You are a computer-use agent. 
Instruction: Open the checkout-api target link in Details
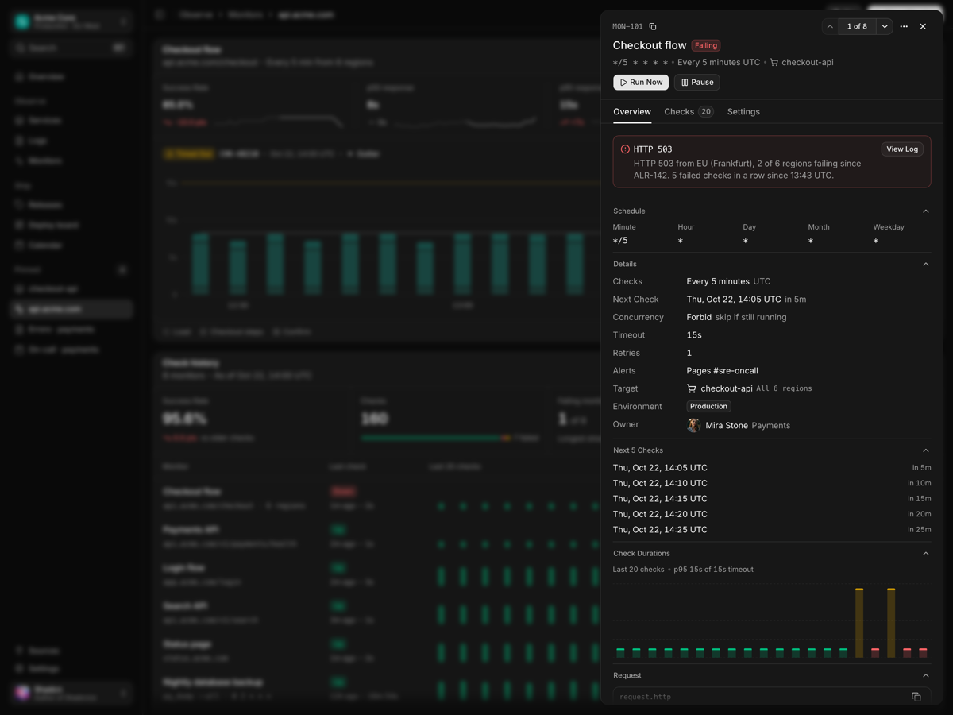727,388
